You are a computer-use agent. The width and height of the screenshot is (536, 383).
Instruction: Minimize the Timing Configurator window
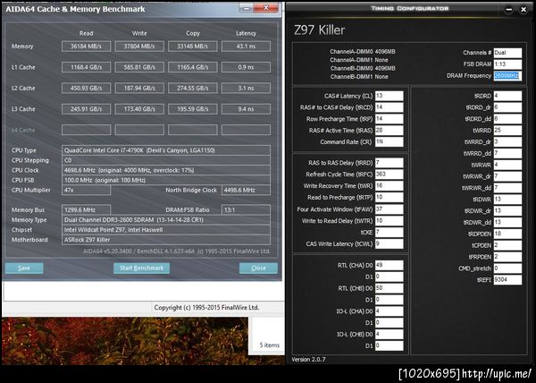pyautogui.click(x=508, y=10)
